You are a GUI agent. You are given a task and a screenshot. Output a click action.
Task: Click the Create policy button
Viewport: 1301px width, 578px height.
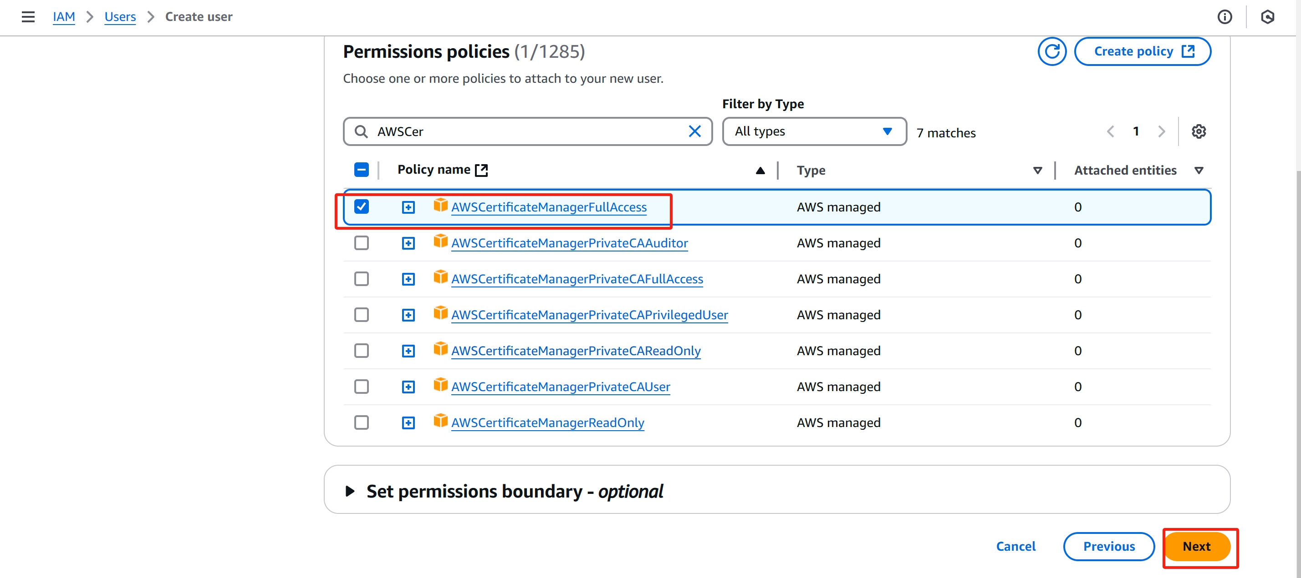(1143, 51)
